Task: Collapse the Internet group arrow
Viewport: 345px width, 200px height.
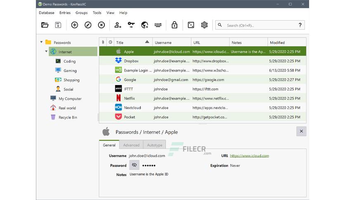Action: pyautogui.click(x=46, y=51)
